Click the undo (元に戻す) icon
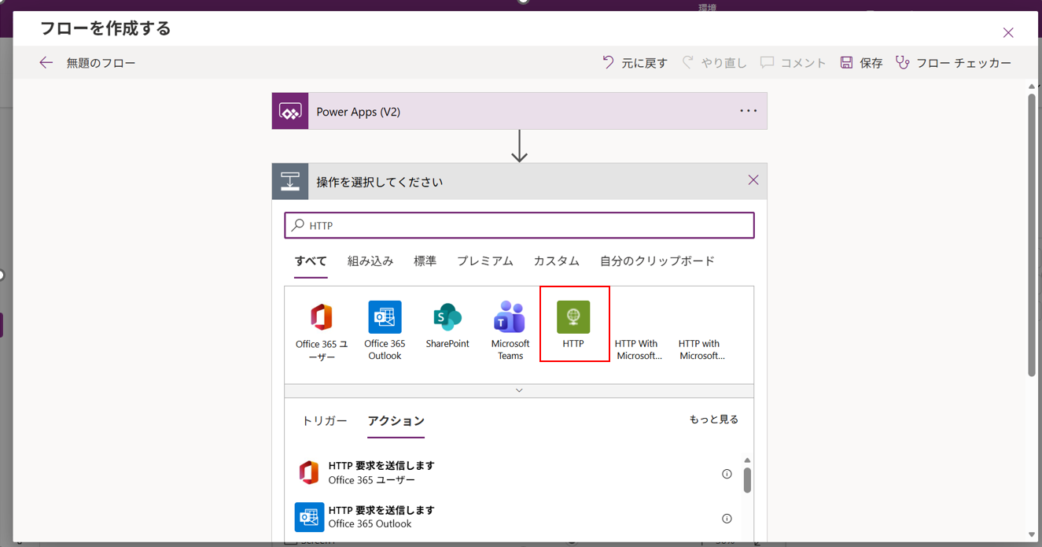1042x547 pixels. tap(608, 62)
